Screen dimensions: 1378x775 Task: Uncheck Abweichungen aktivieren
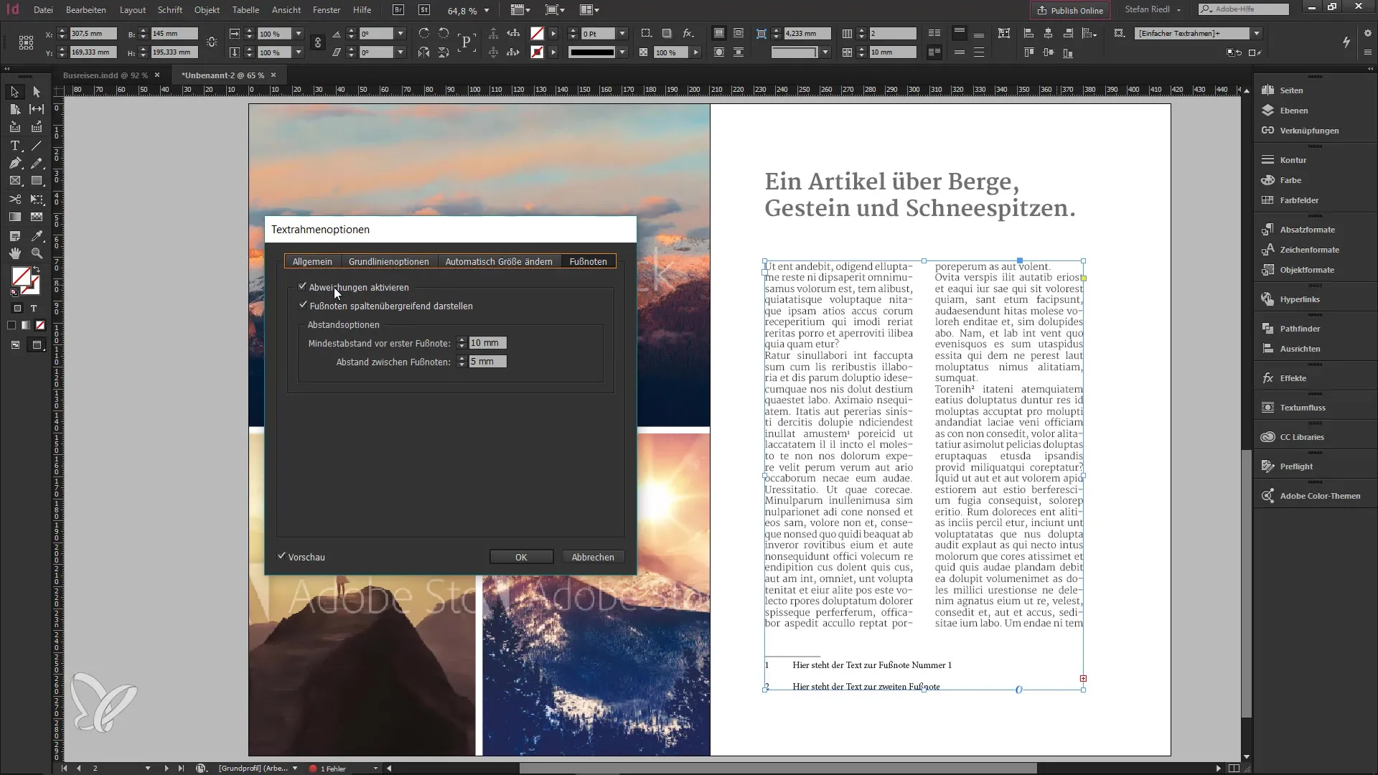pyautogui.click(x=303, y=286)
